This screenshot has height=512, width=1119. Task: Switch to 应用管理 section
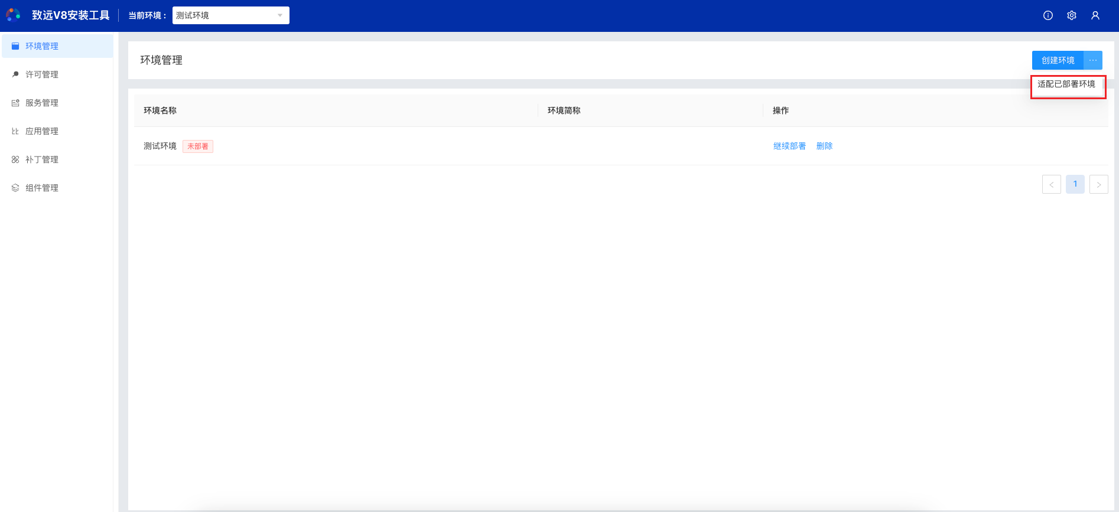click(x=42, y=131)
